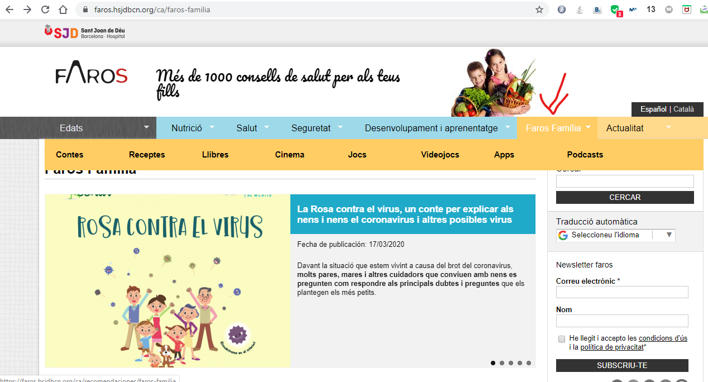Select the first carousel slide dot
The height and width of the screenshot is (382, 708).
[493, 363]
